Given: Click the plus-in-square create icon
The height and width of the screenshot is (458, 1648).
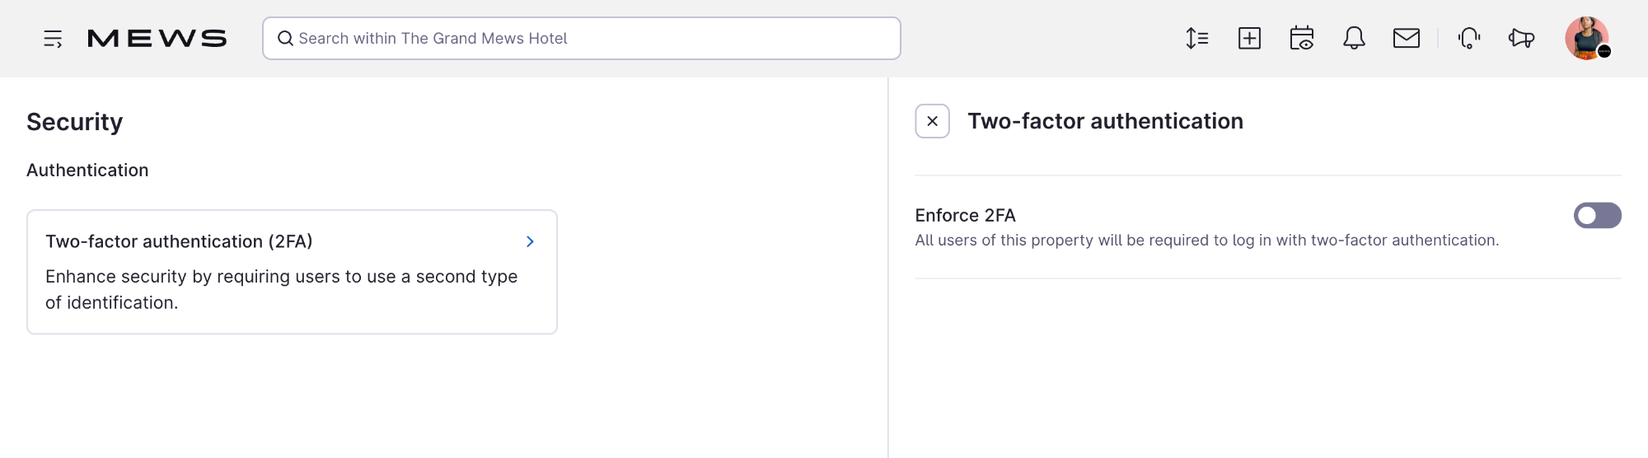Looking at the screenshot, I should [1249, 39].
